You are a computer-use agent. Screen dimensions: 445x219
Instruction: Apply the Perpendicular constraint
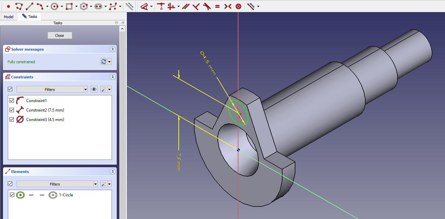click(x=196, y=6)
